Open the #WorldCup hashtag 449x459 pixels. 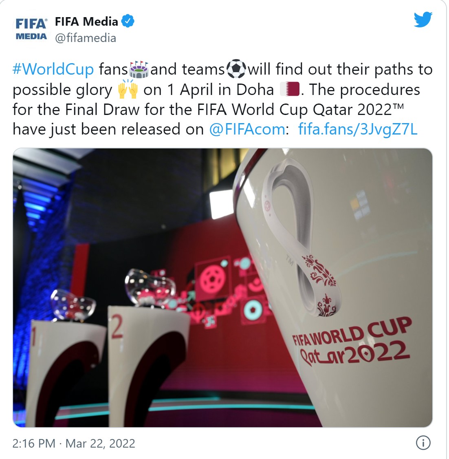click(53, 70)
